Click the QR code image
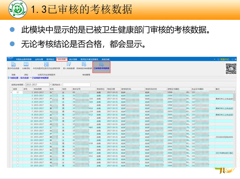The height and width of the screenshot is (179, 240). [231, 69]
